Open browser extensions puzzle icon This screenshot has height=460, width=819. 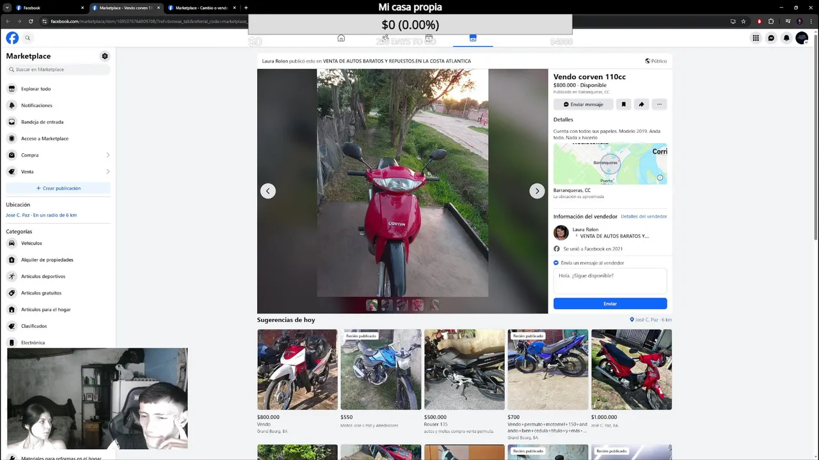coord(771,21)
